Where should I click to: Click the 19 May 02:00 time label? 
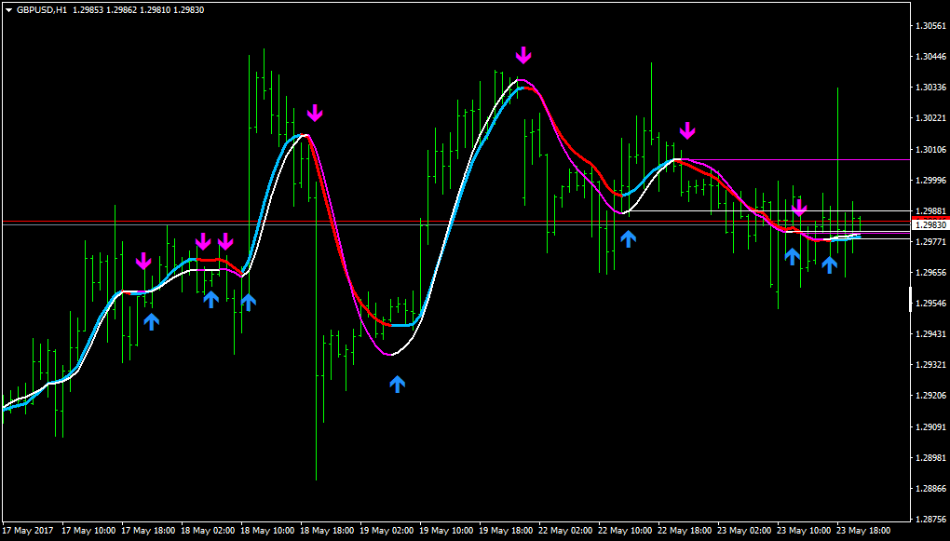(387, 530)
